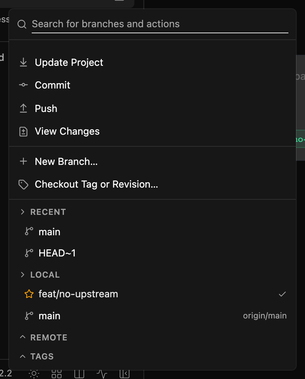Screen dimensions: 305x379
Task: Expand the LOCAL branches section
Action: (22, 275)
